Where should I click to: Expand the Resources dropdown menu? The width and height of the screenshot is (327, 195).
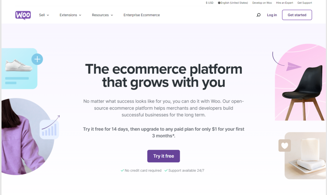tap(103, 15)
